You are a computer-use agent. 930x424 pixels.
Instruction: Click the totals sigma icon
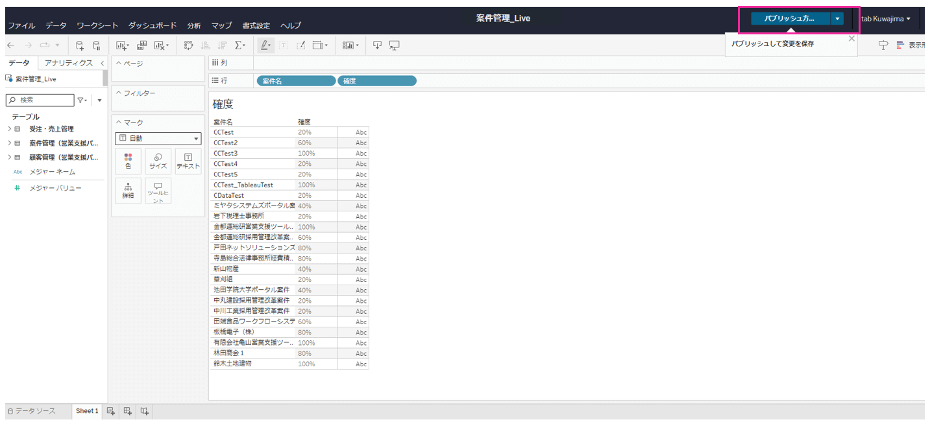pyautogui.click(x=240, y=45)
